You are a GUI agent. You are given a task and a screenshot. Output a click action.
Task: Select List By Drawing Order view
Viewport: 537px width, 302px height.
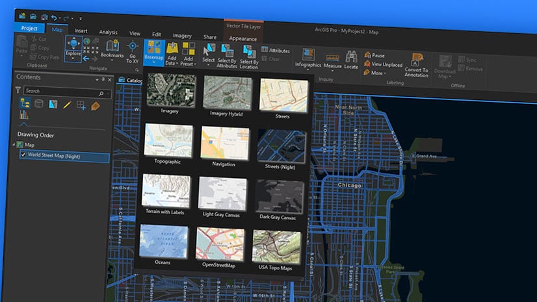[25, 103]
